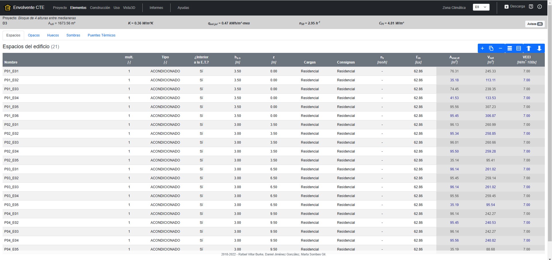Screen dimensions: 552x260
Task: Move selected space up with arrow
Action: 529,48
